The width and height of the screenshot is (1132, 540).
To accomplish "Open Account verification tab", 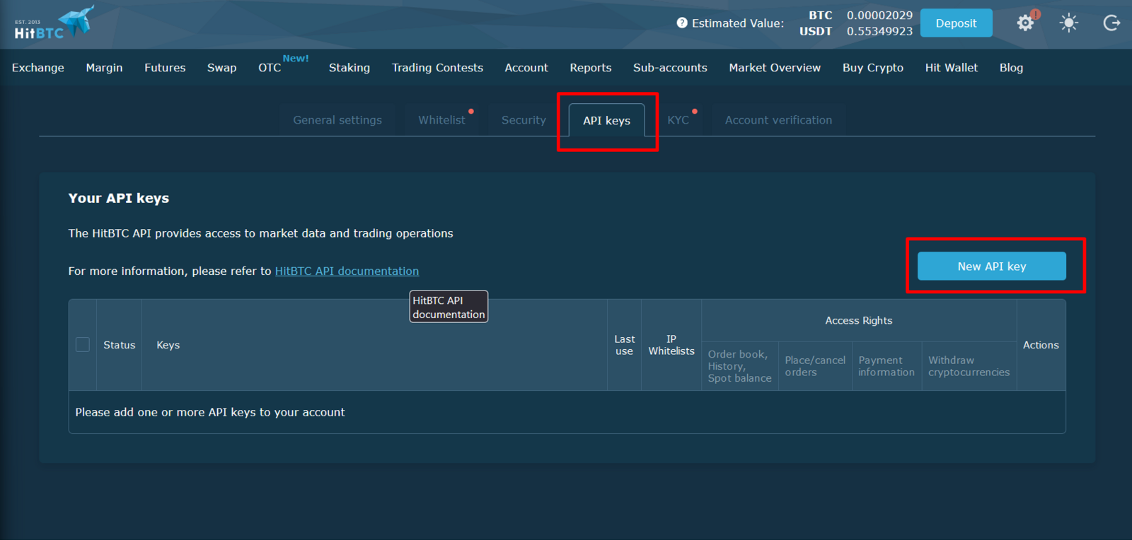I will [778, 120].
